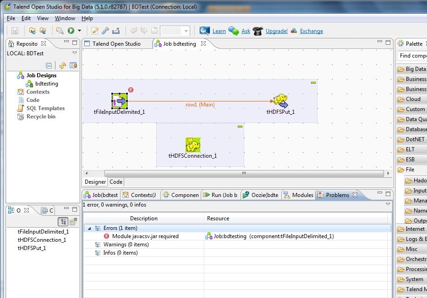
Task: Switch to the Code editor tab
Action: pyautogui.click(x=116, y=182)
